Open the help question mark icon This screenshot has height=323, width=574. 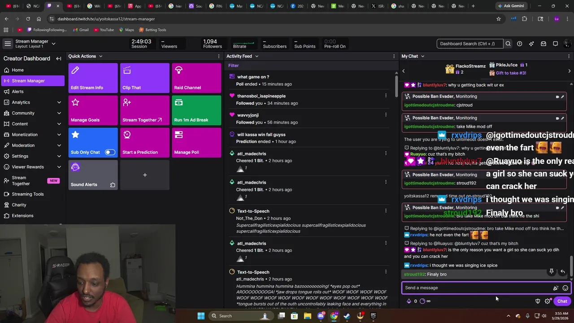click(x=519, y=44)
